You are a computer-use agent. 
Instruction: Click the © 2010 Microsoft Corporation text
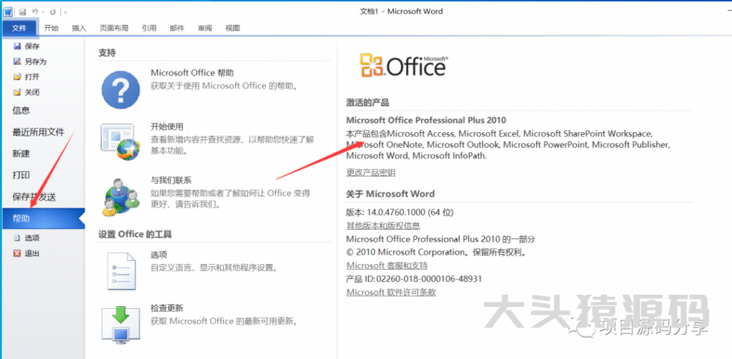click(405, 253)
